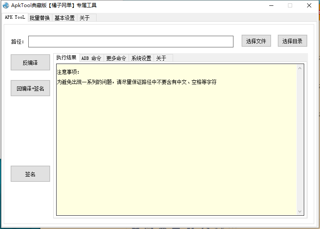Click the standalone 签名 button
Image resolution: width=320 pixels, height=229 pixels.
click(30, 174)
